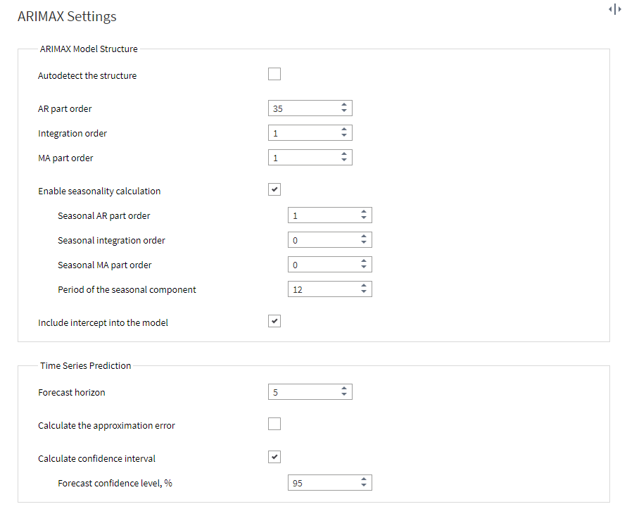Uncheck Enable seasonality calculation
This screenshot has height=516, width=627.
click(x=274, y=189)
